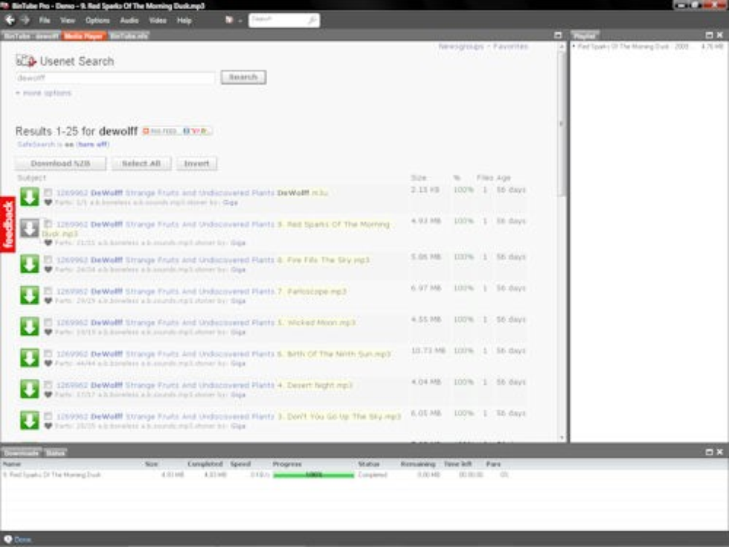Turn off SafeSearch link
The image size is (729, 547).
tap(92, 144)
